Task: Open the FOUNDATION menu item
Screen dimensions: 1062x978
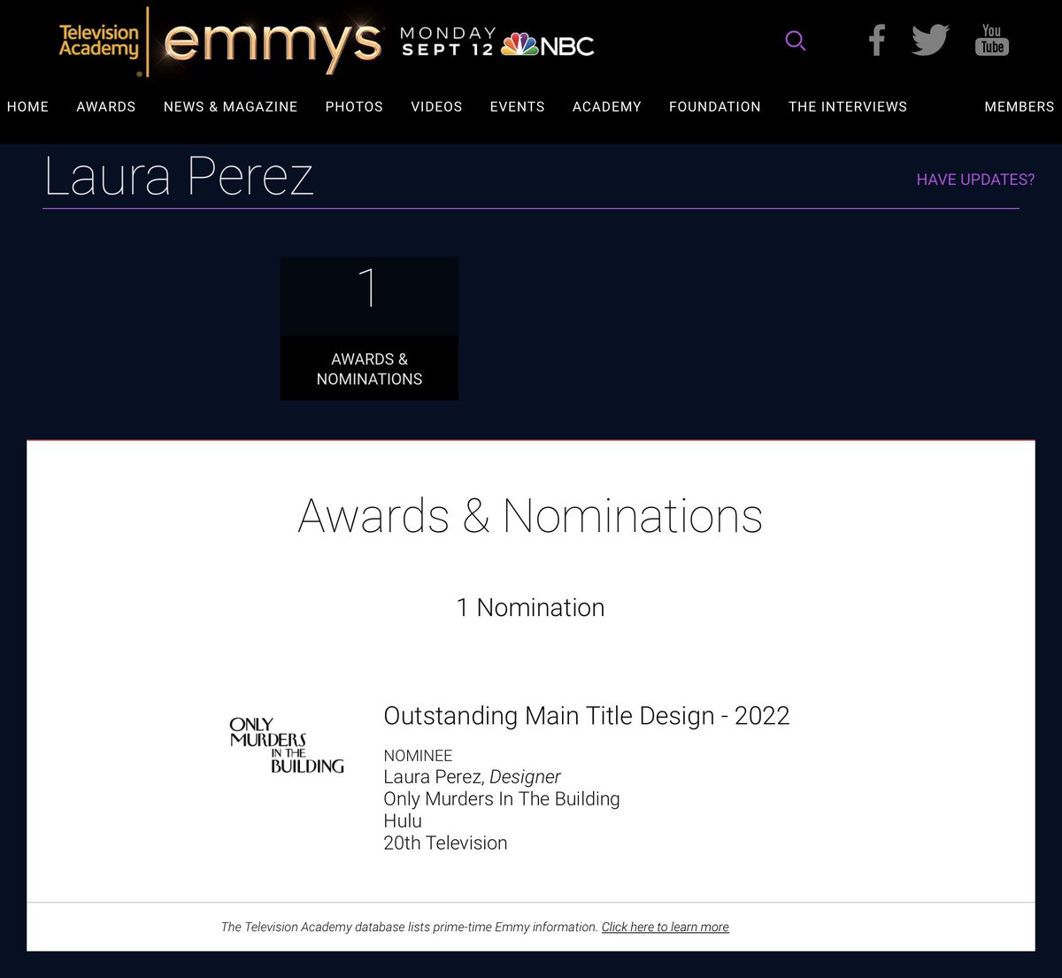Action: click(715, 106)
